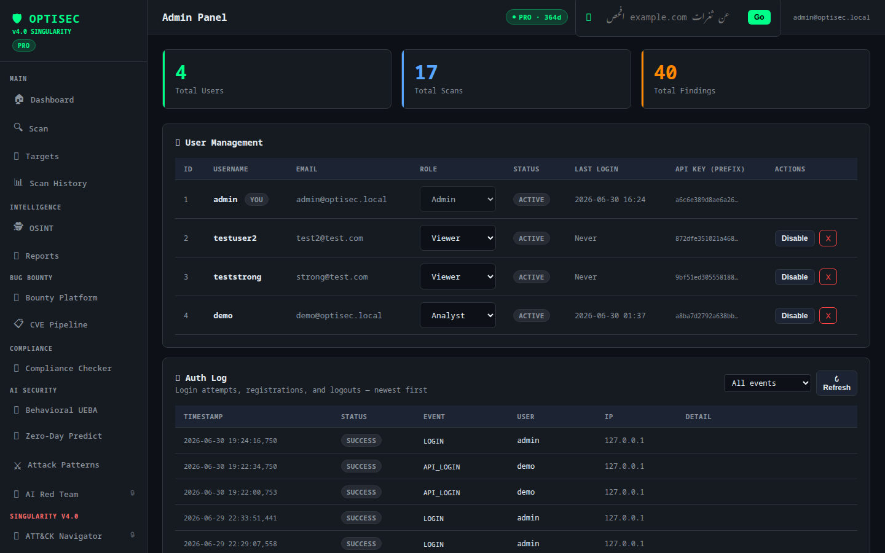Viewport: 885px width, 553px height.
Task: Click the admin@optisec.local account label in header
Action: (x=832, y=17)
